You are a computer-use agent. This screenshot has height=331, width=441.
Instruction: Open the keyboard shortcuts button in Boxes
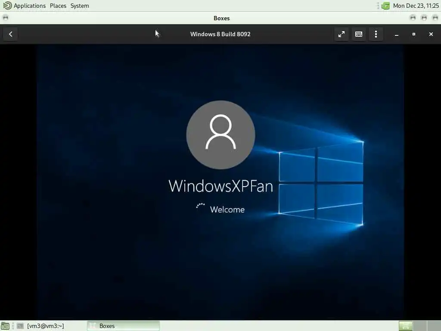[359, 34]
